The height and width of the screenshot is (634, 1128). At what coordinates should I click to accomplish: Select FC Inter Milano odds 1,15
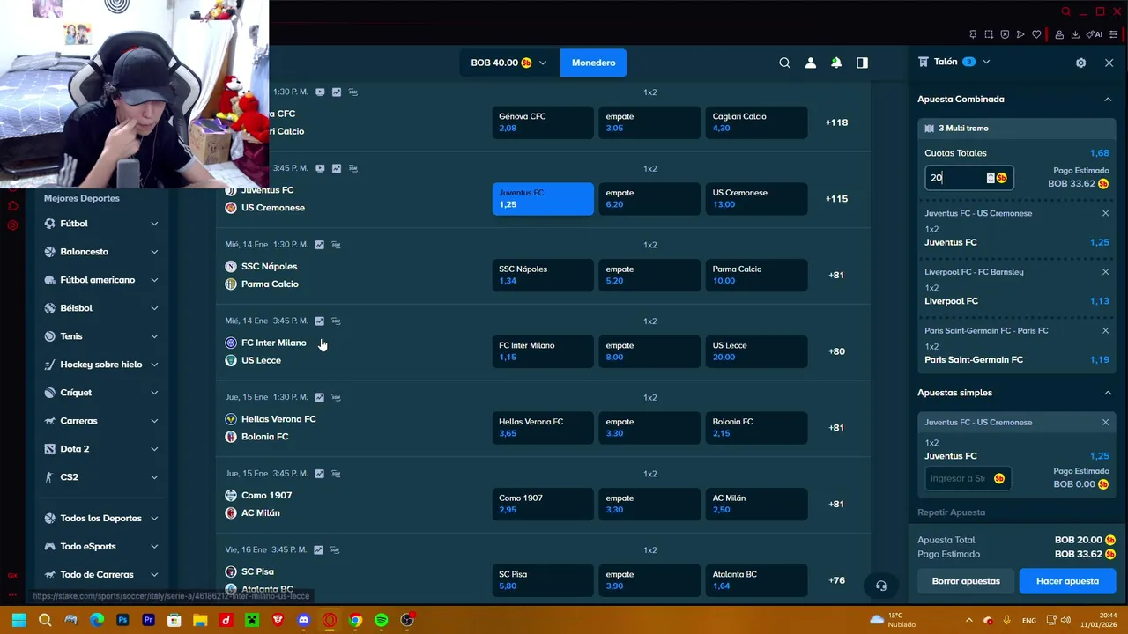543,351
